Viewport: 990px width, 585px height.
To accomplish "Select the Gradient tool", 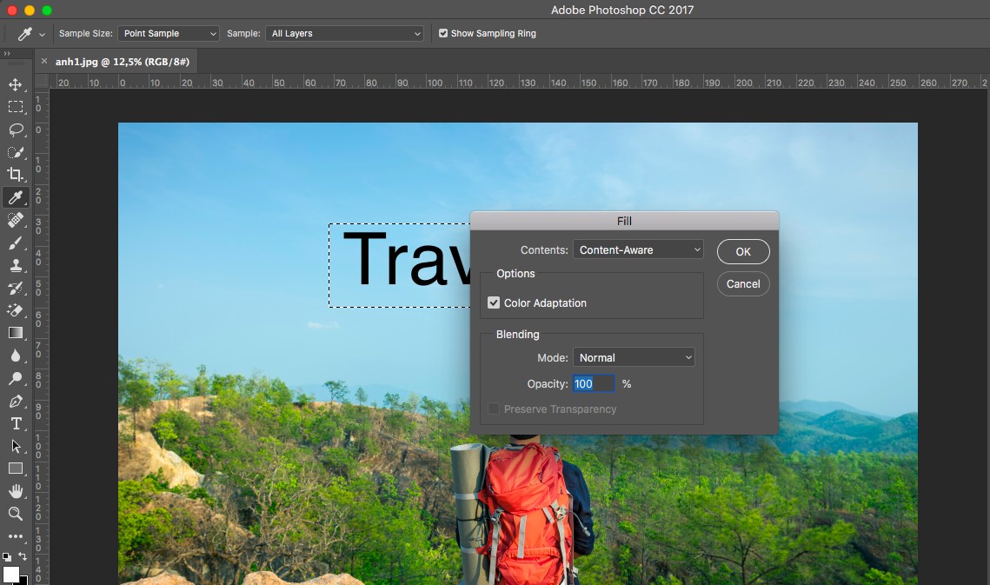I will tap(15, 333).
